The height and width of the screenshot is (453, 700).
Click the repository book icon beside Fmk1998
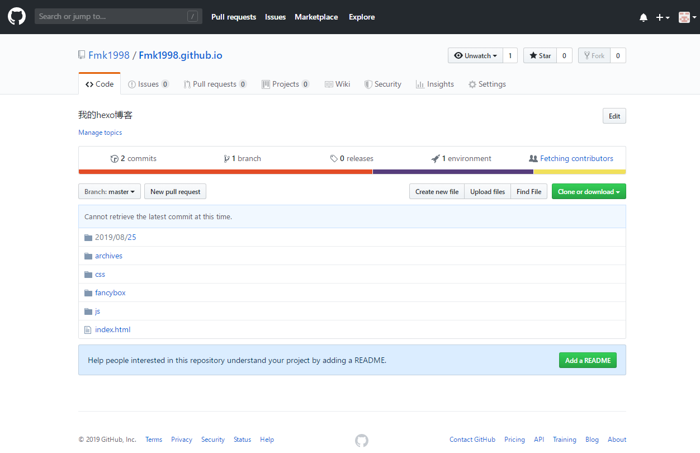point(82,55)
